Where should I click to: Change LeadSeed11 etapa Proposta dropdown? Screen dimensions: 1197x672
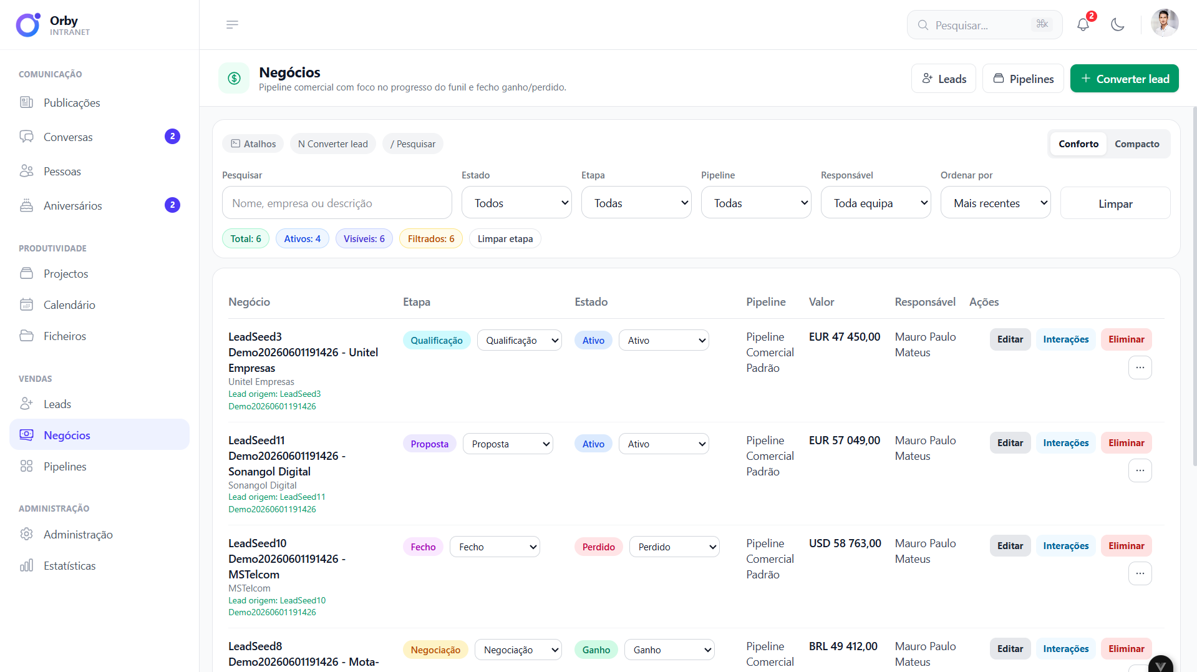(508, 444)
